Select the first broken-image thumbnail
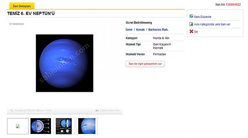 (x=18, y=126)
